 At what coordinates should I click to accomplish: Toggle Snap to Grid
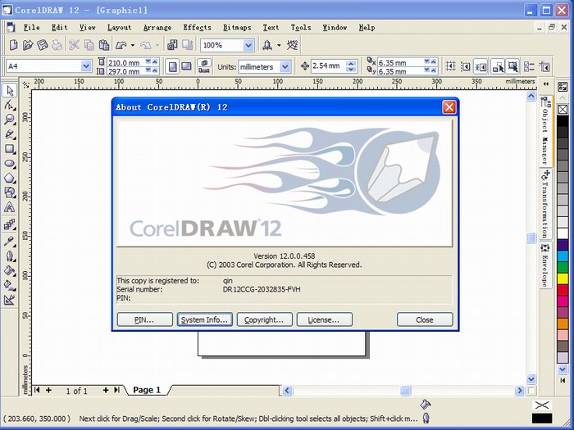(x=451, y=66)
